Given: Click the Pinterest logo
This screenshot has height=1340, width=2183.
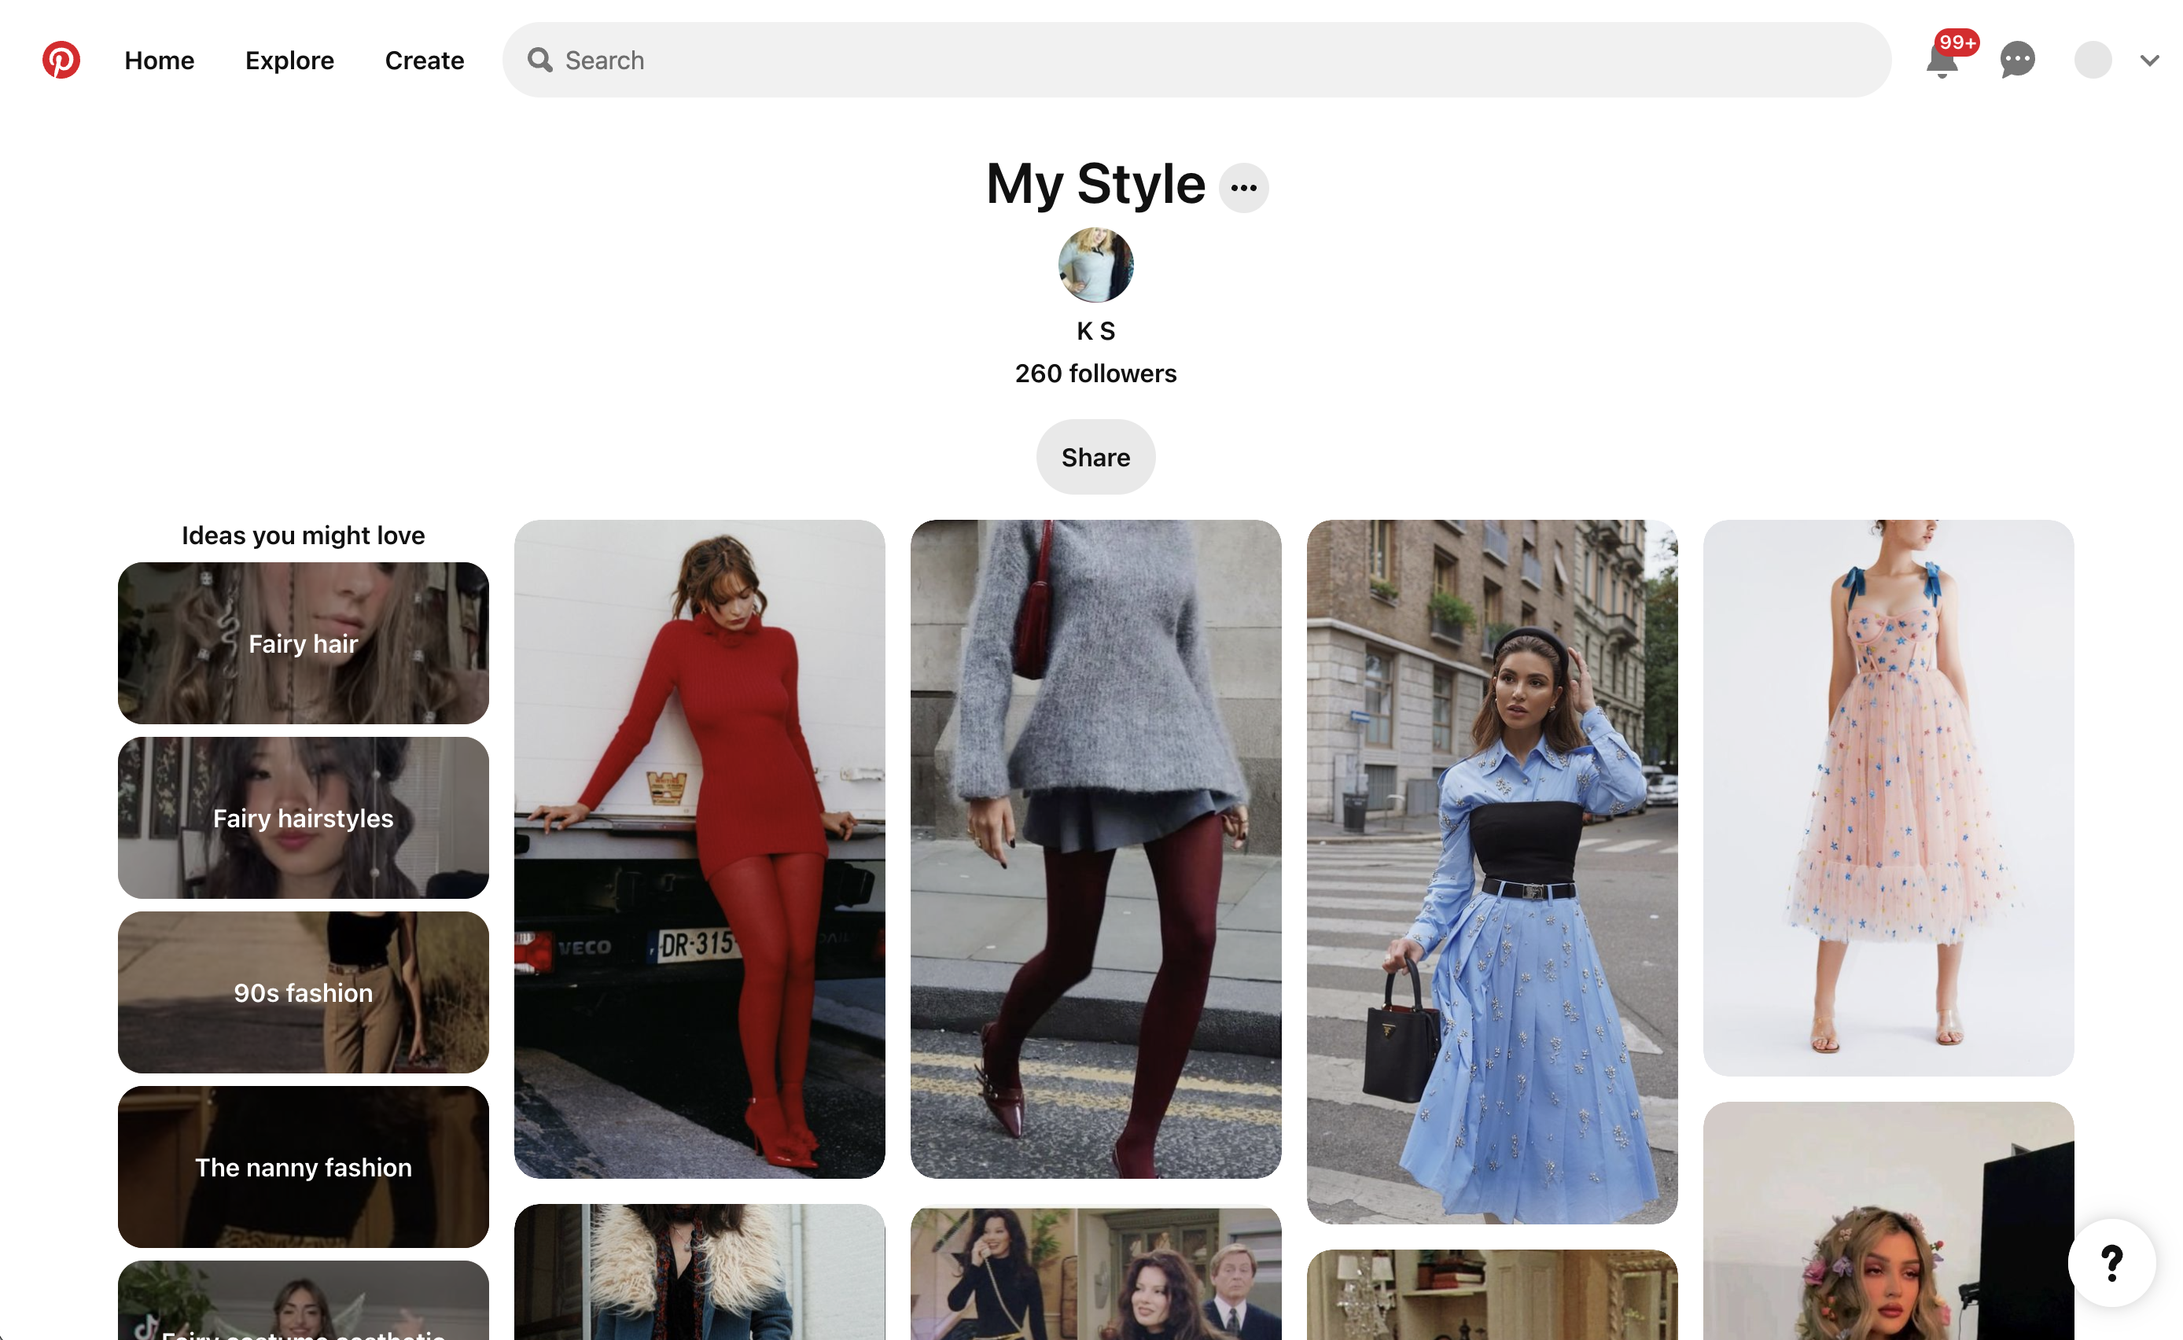Looking at the screenshot, I should click(x=61, y=60).
